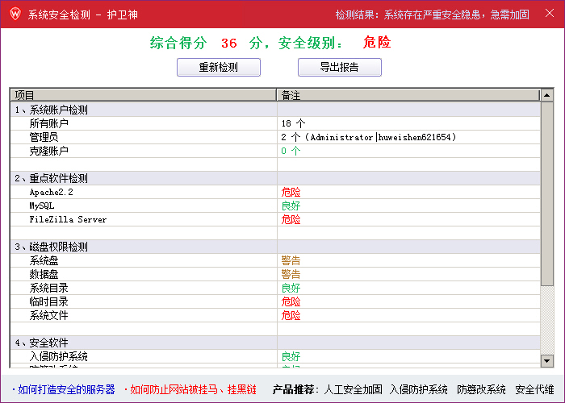Click the score value 36
565x403 pixels.
point(228,44)
